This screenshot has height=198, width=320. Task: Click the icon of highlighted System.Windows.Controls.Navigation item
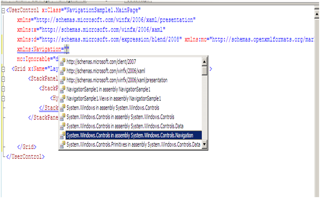[x=63, y=135]
